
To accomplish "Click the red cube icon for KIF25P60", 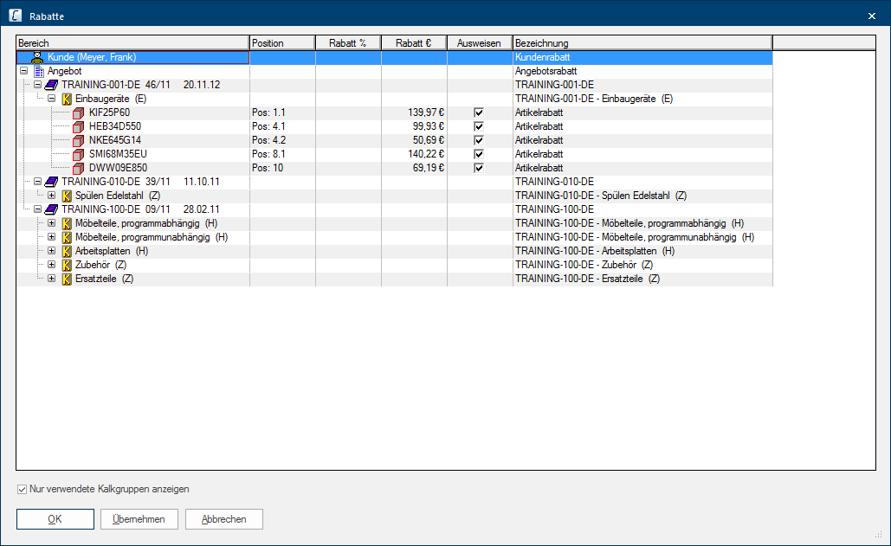I will (80, 112).
